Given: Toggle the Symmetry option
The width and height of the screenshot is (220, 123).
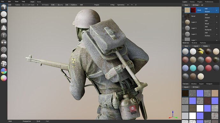Looking at the screenshot, I should (x=121, y=5).
